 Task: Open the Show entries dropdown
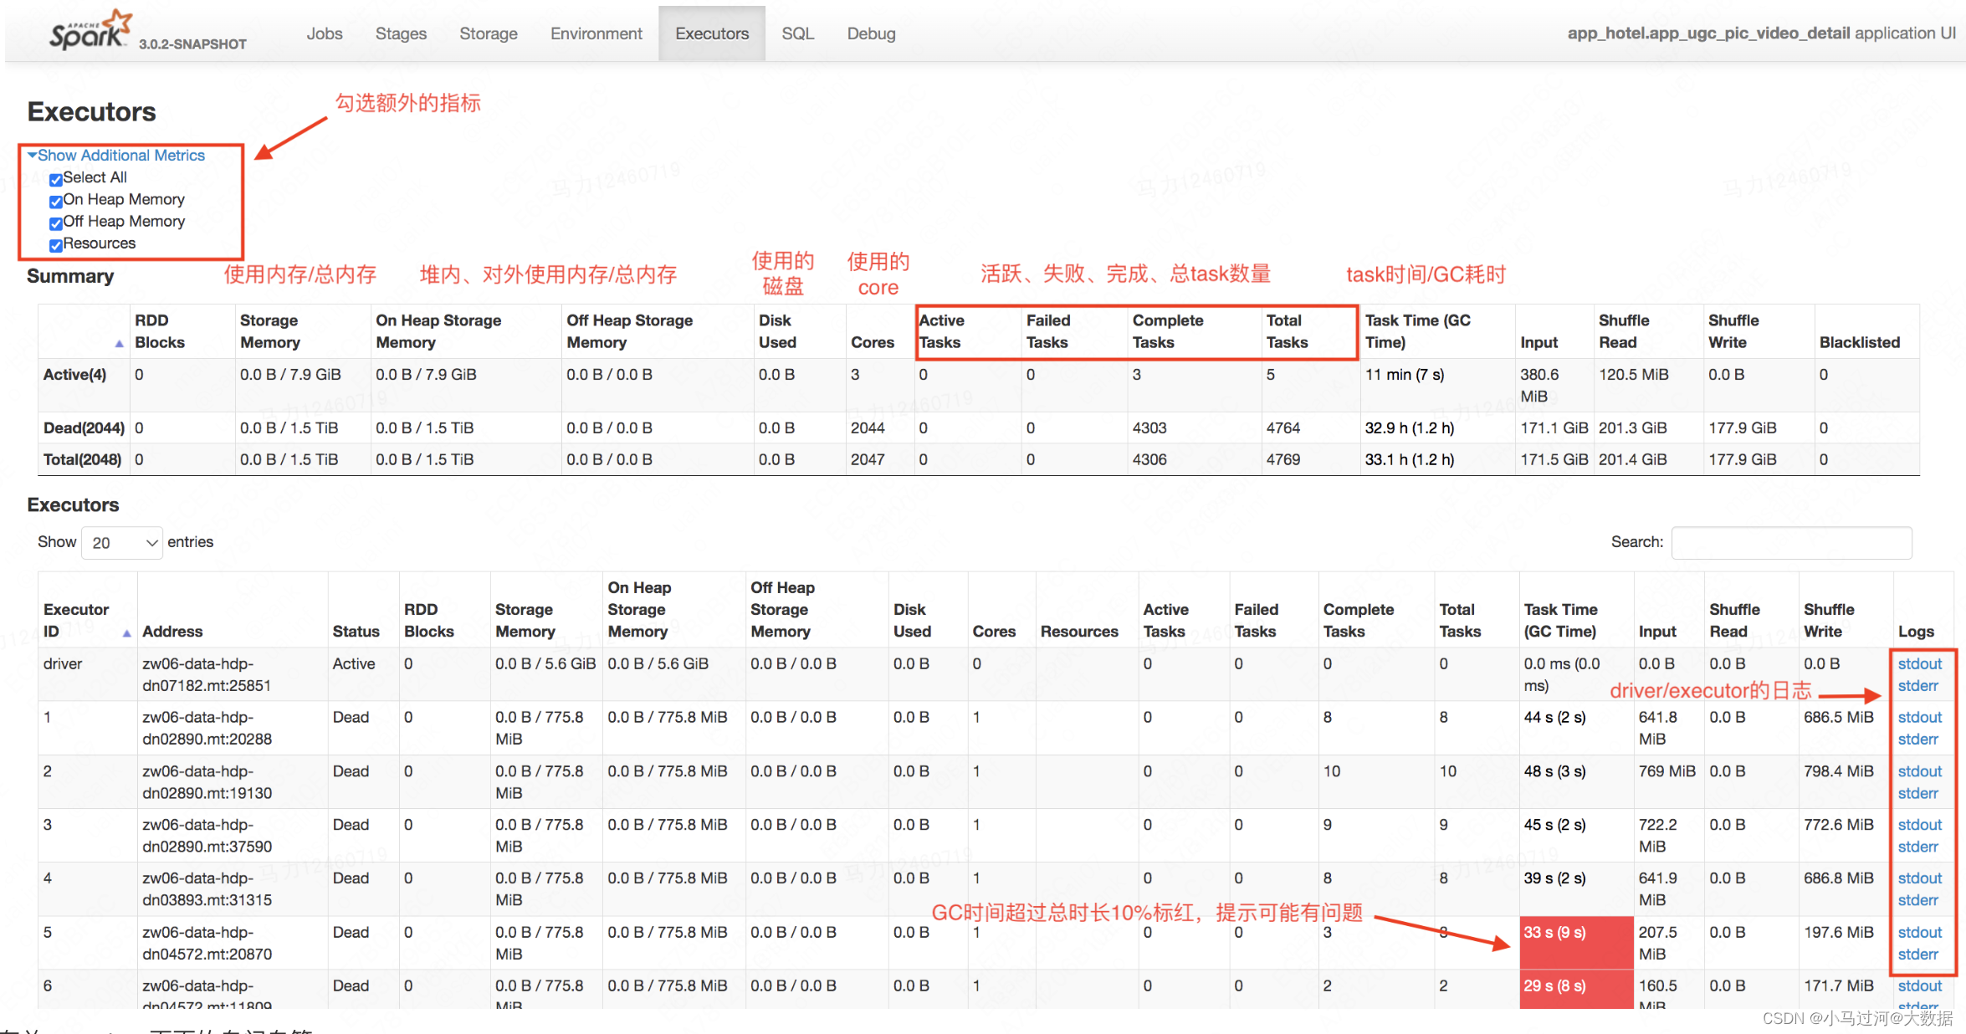click(x=121, y=542)
